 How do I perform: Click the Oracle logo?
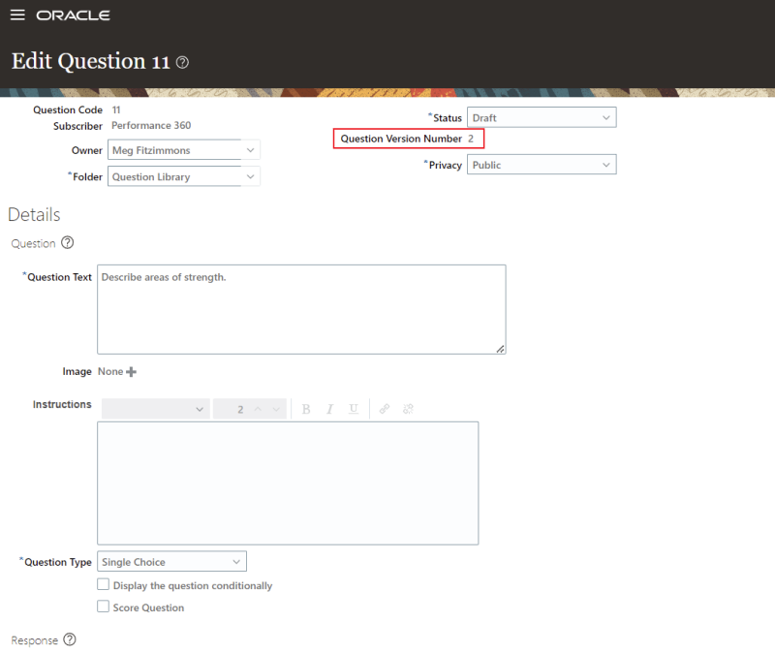point(74,16)
